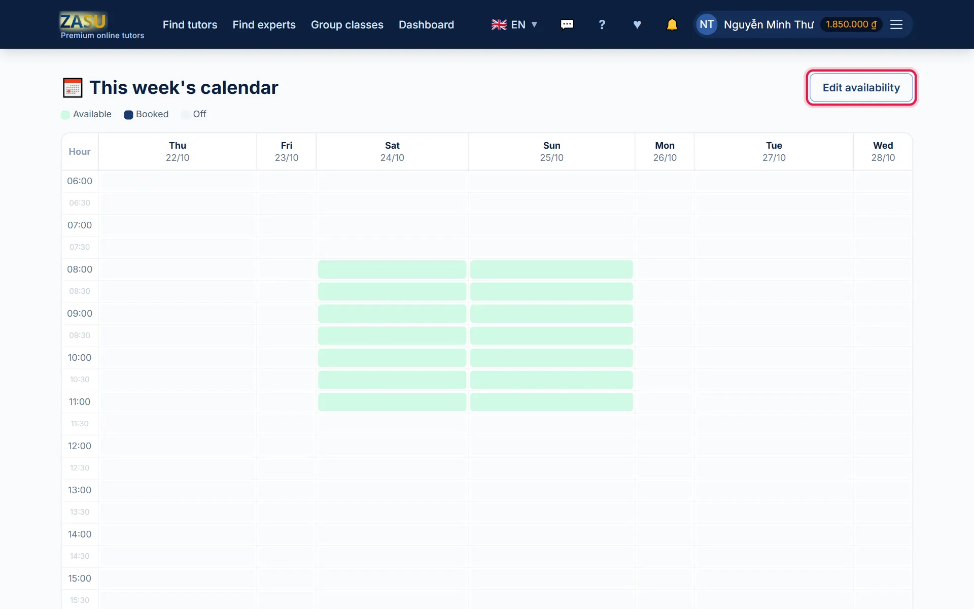Select the Sat 09:00 available slot
This screenshot has width=974, height=609.
coord(392,314)
